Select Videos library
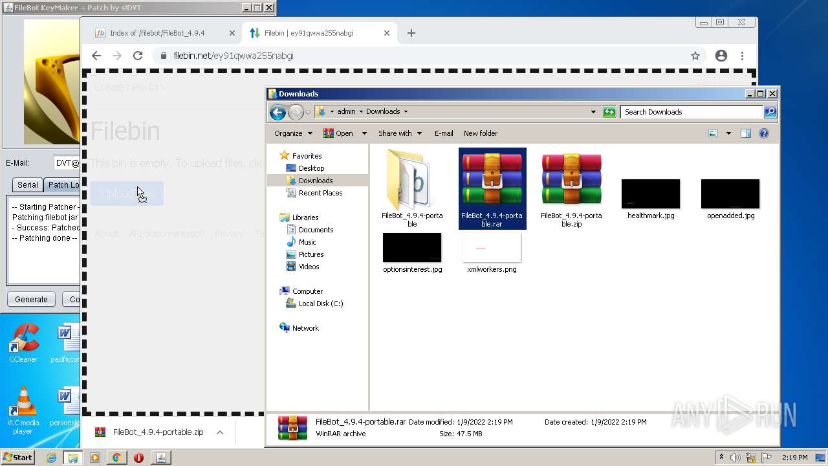The height and width of the screenshot is (466, 828). pos(309,267)
